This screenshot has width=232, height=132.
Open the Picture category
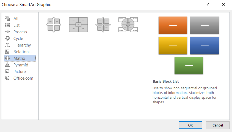click(20, 72)
